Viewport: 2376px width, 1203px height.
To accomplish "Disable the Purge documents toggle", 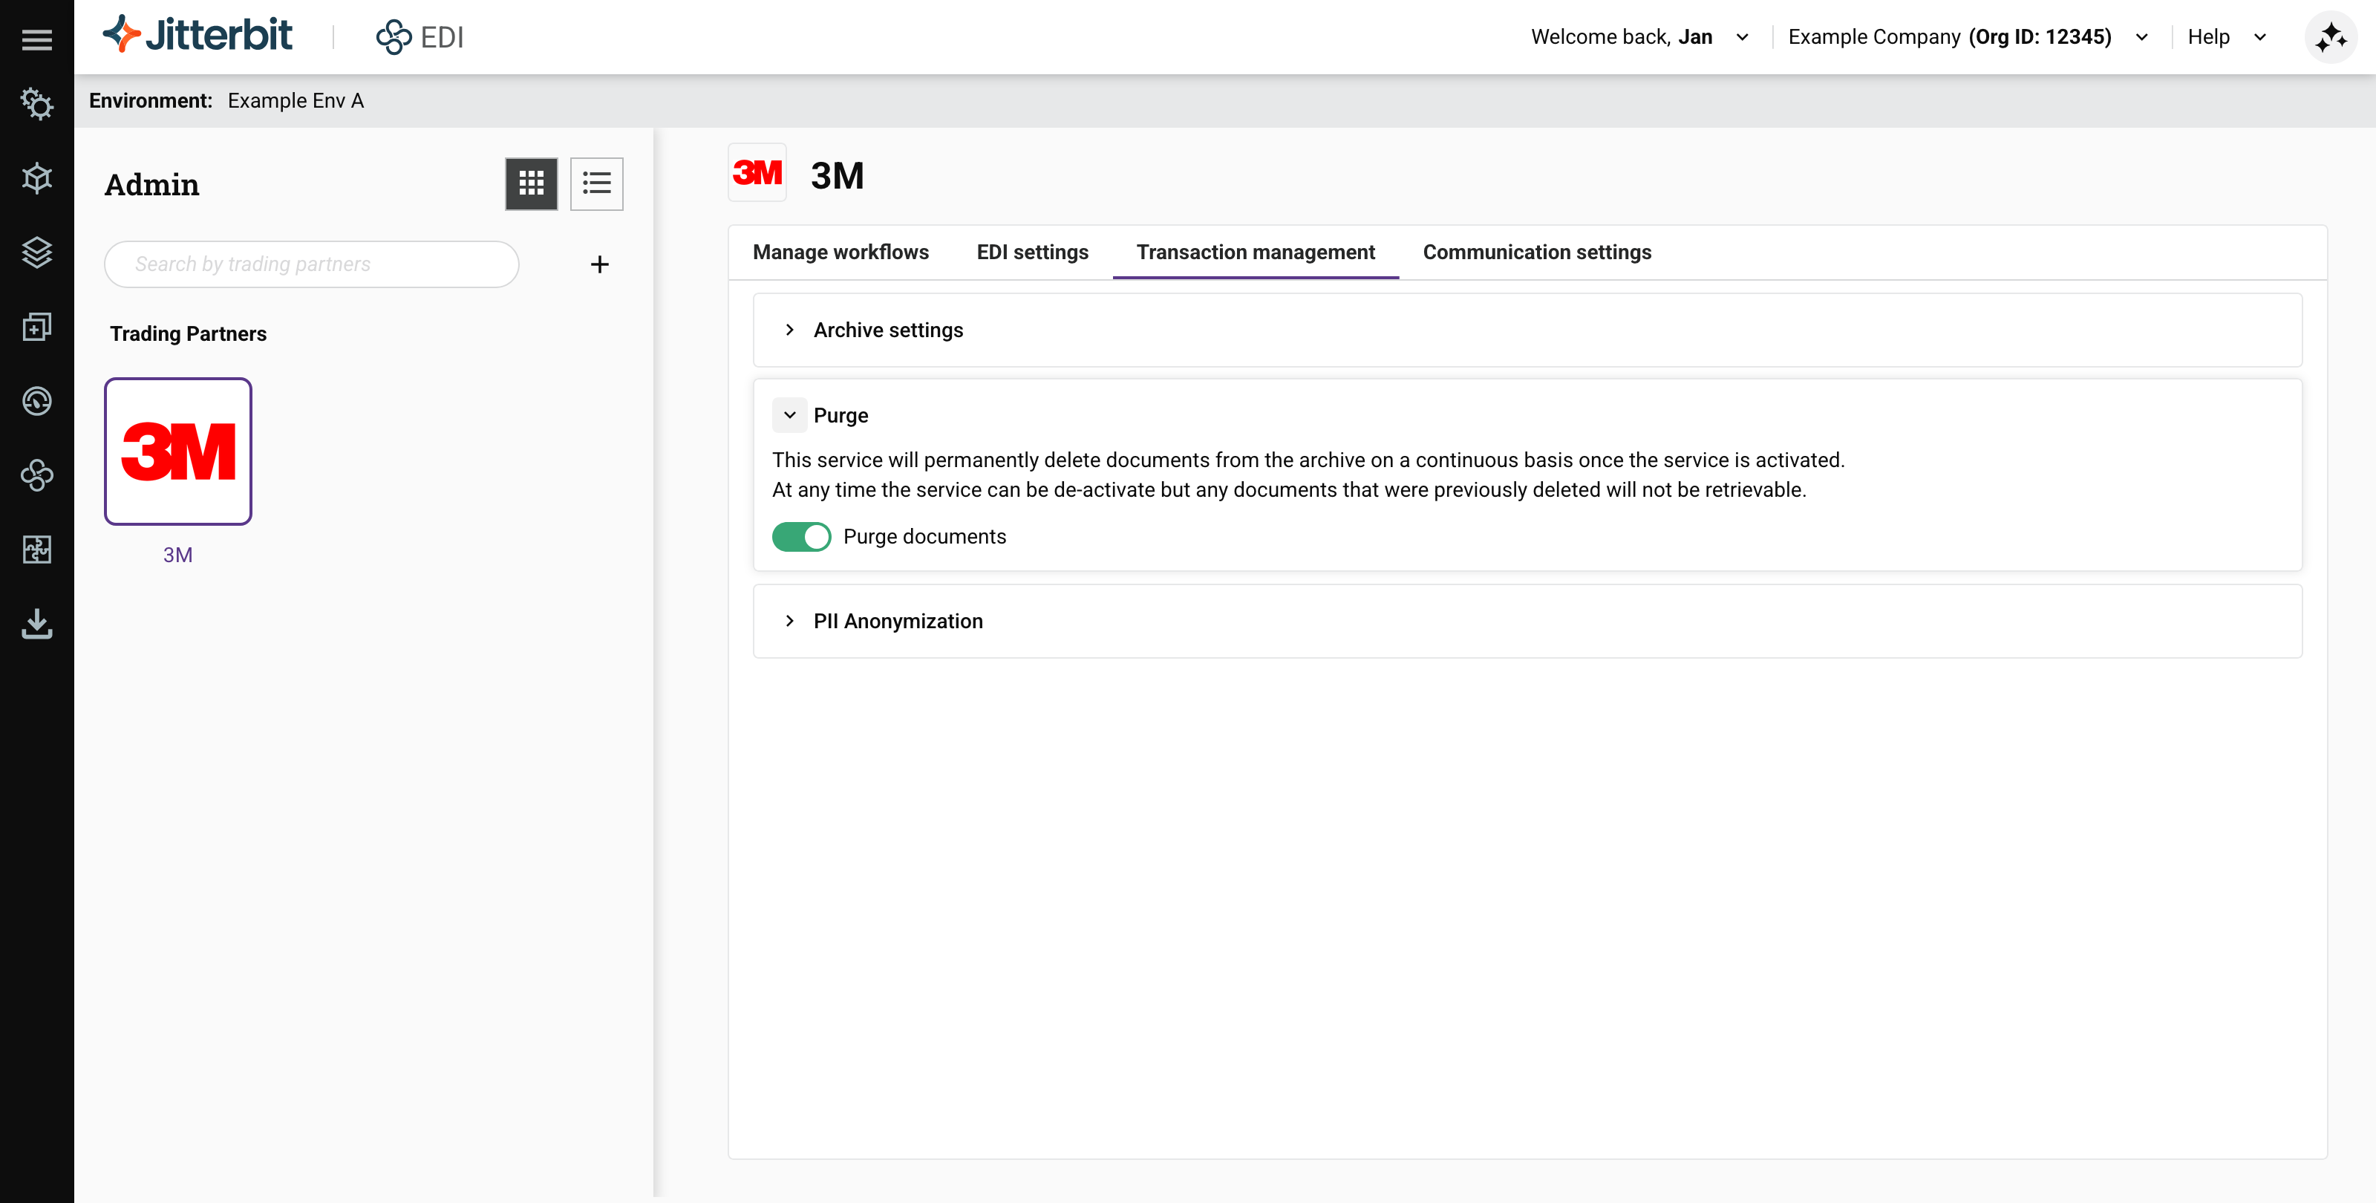I will click(x=800, y=536).
